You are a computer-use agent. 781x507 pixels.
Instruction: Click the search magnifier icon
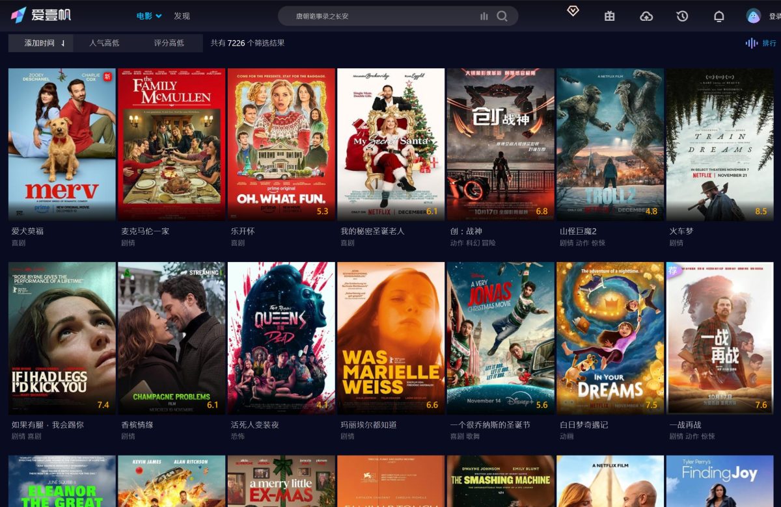[502, 16]
